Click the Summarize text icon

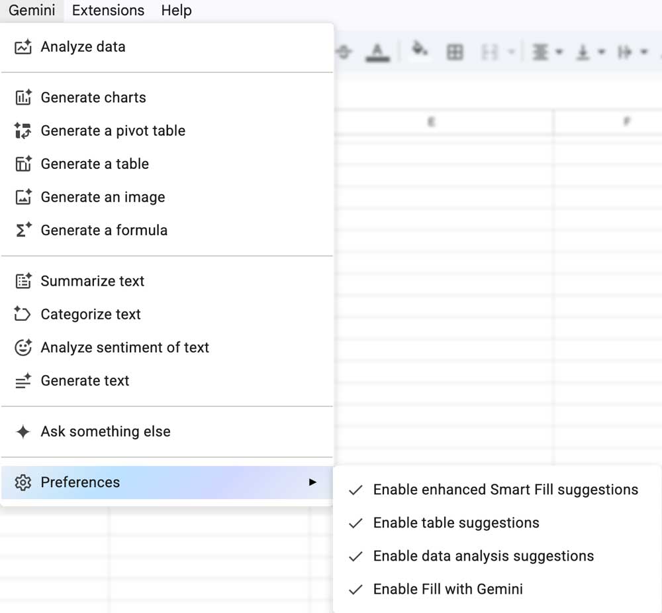coord(23,281)
